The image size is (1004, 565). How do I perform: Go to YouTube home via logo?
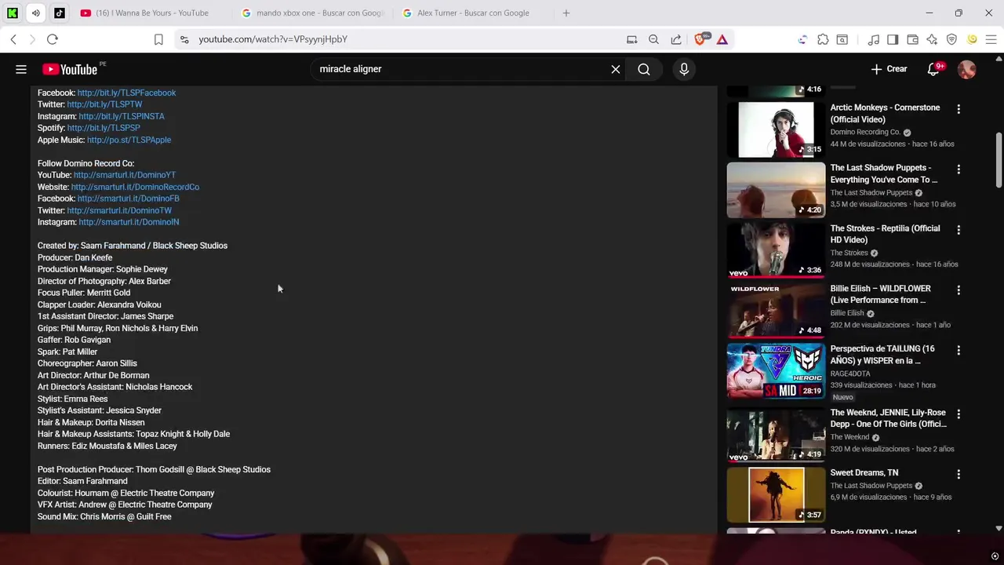(70, 69)
